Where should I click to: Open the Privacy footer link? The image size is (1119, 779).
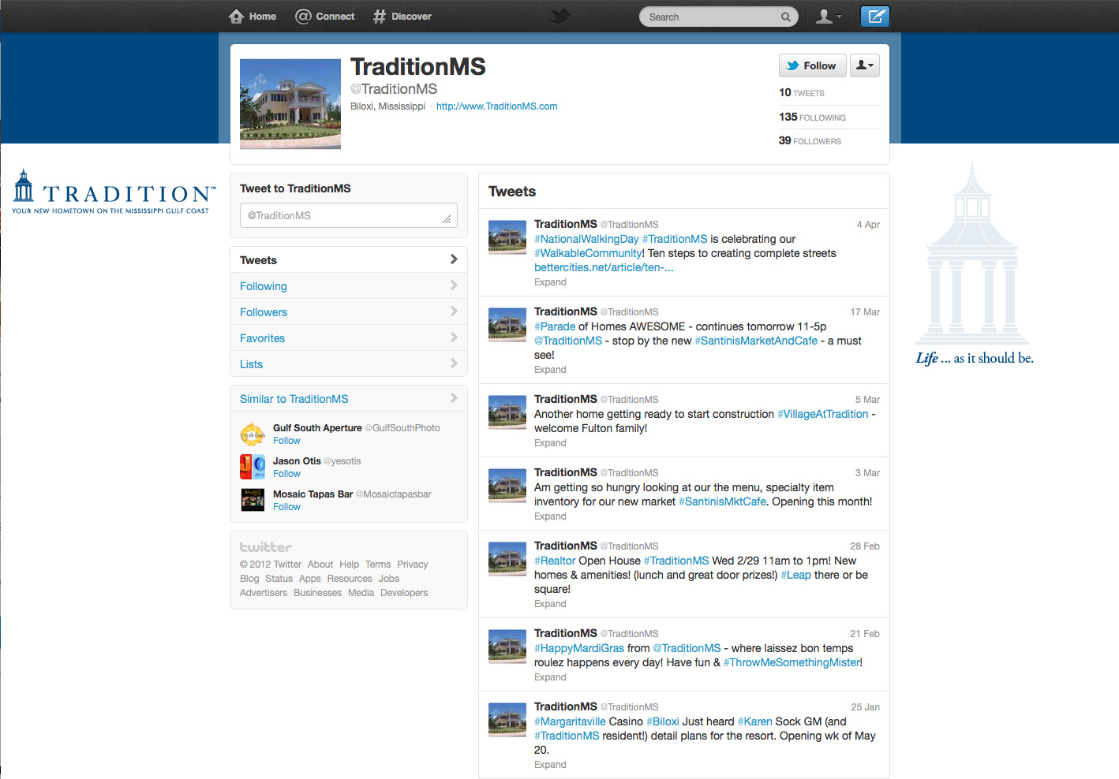point(413,565)
